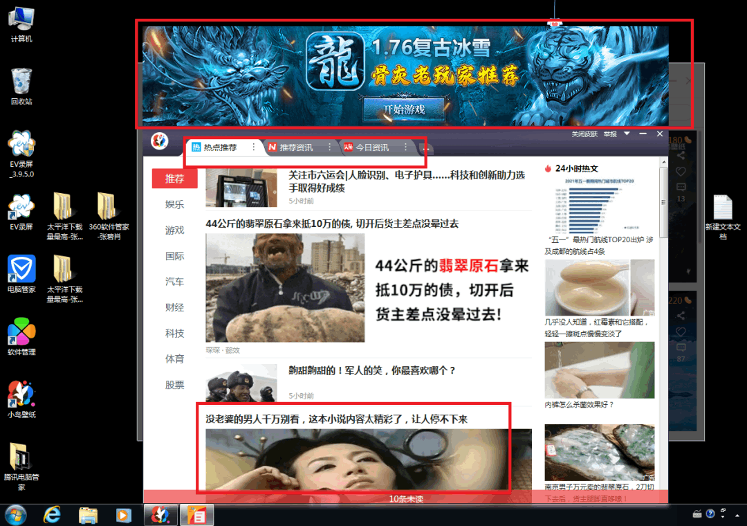Open the comment bubble showing 13 comments
Screen dimensions: 747x526
click(681, 187)
